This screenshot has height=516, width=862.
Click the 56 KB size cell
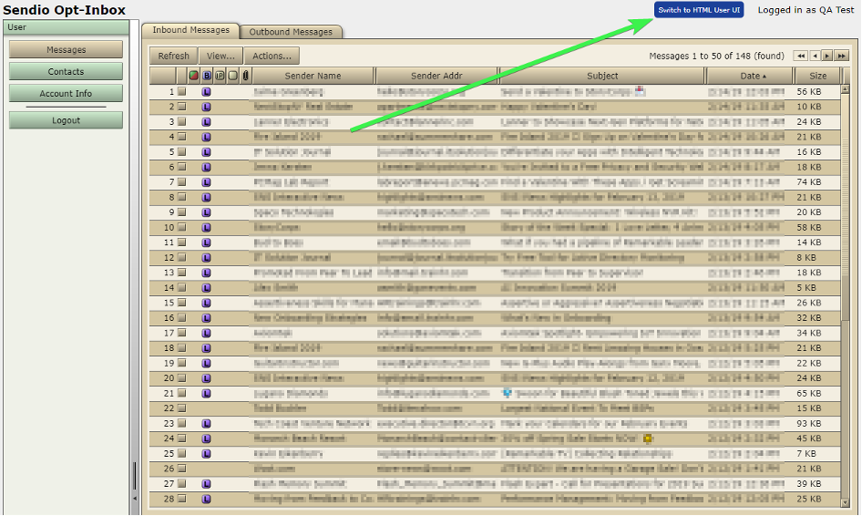click(x=809, y=92)
